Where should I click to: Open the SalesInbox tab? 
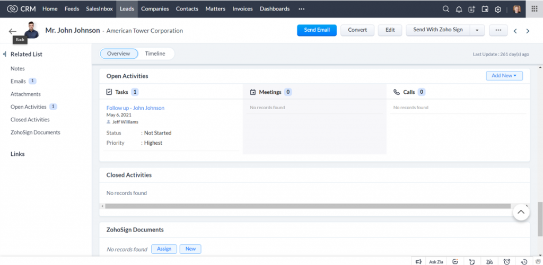99,9
